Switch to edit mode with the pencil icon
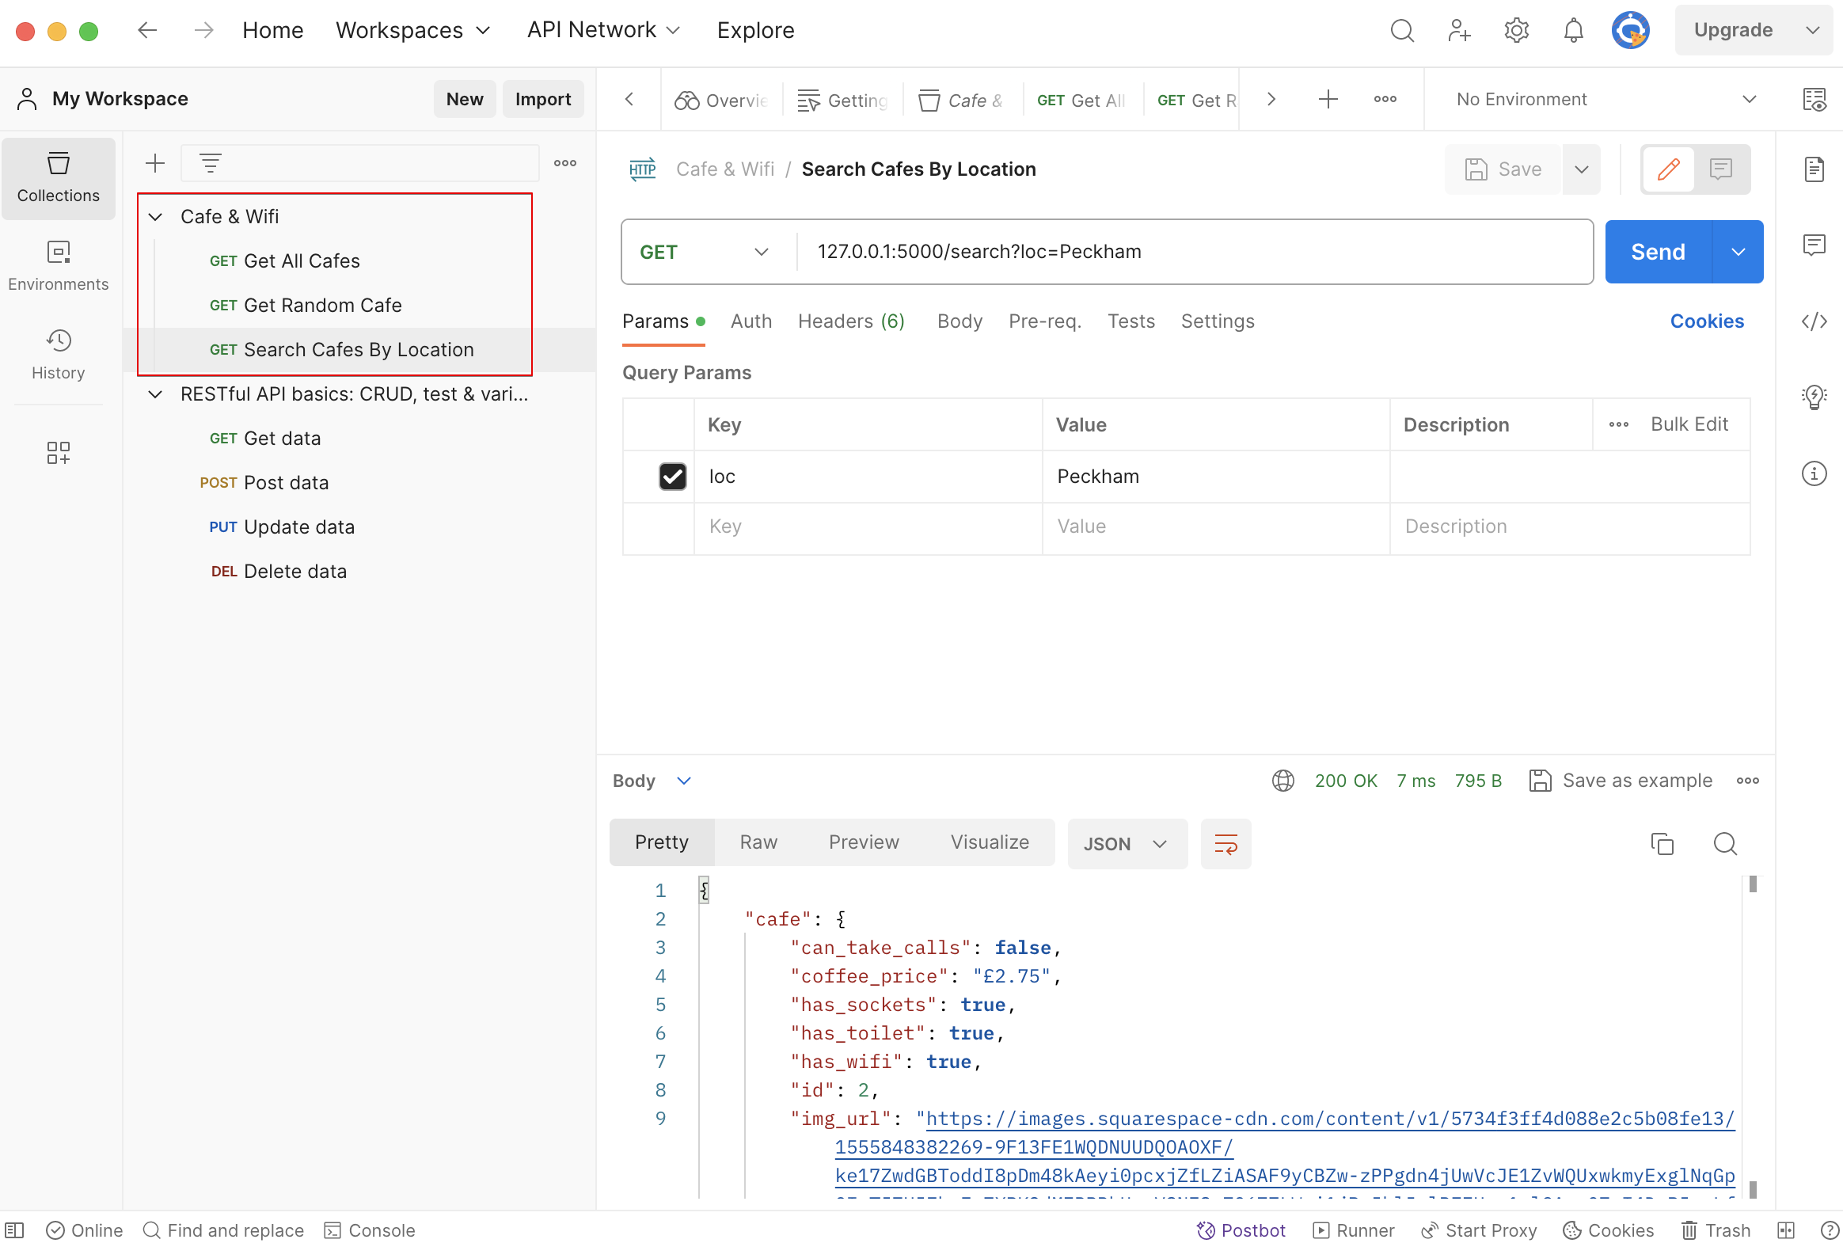This screenshot has width=1843, height=1243. (1669, 169)
